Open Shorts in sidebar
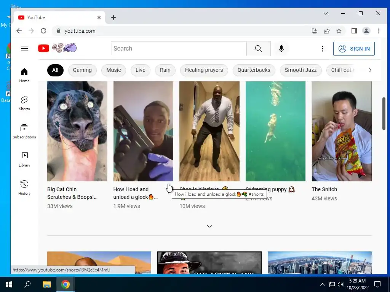This screenshot has height=292, width=390. click(24, 103)
